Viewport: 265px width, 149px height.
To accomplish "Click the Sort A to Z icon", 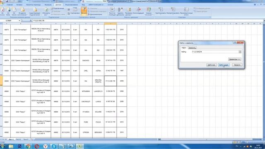I will [69, 10].
